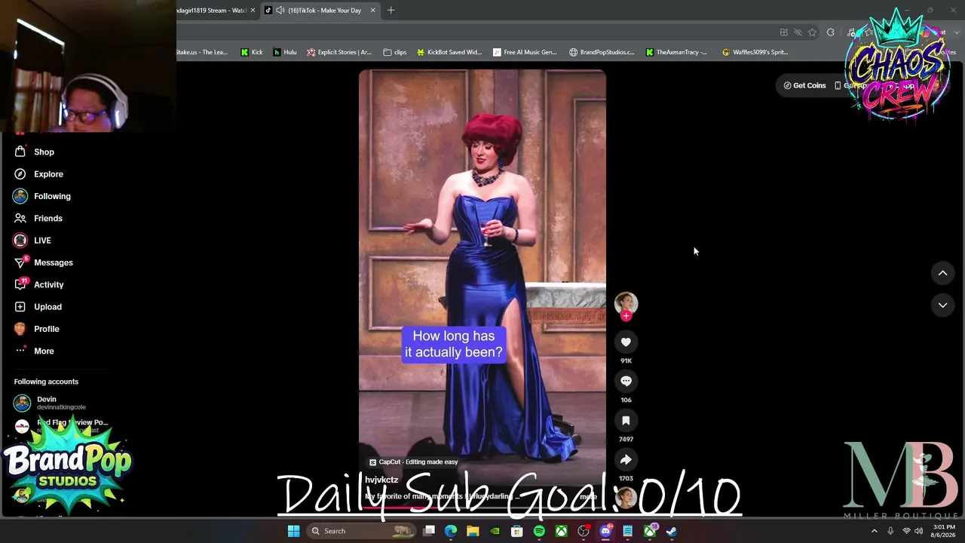The width and height of the screenshot is (965, 543).
Task: Open Microsoft Store from the taskbar
Action: point(517,531)
